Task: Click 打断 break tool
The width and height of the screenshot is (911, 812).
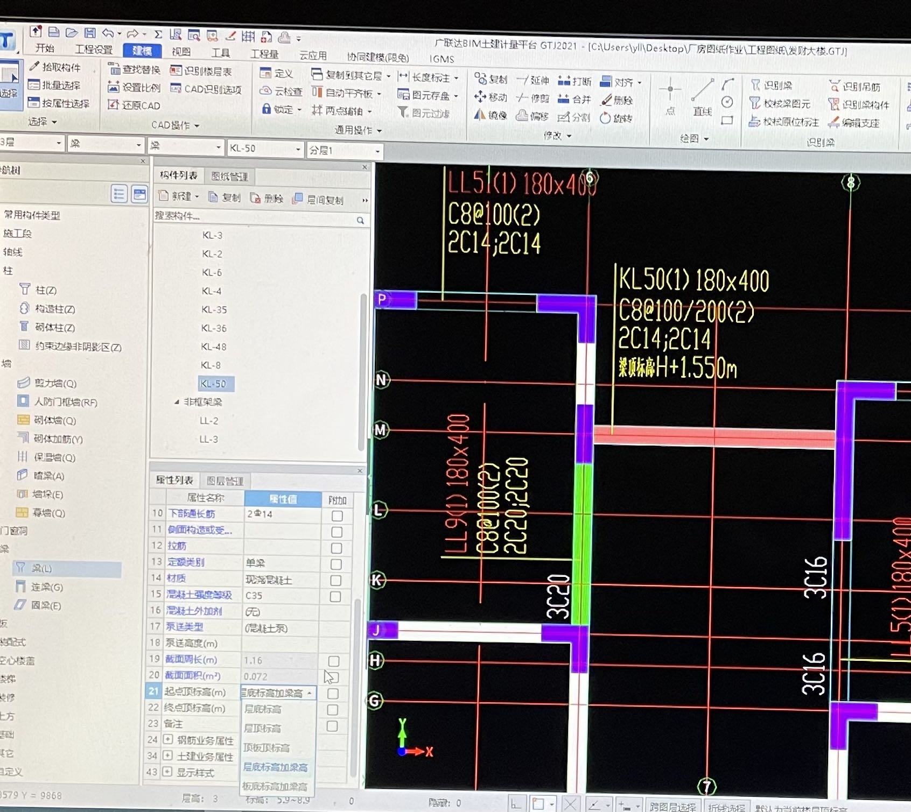Action: [x=575, y=81]
